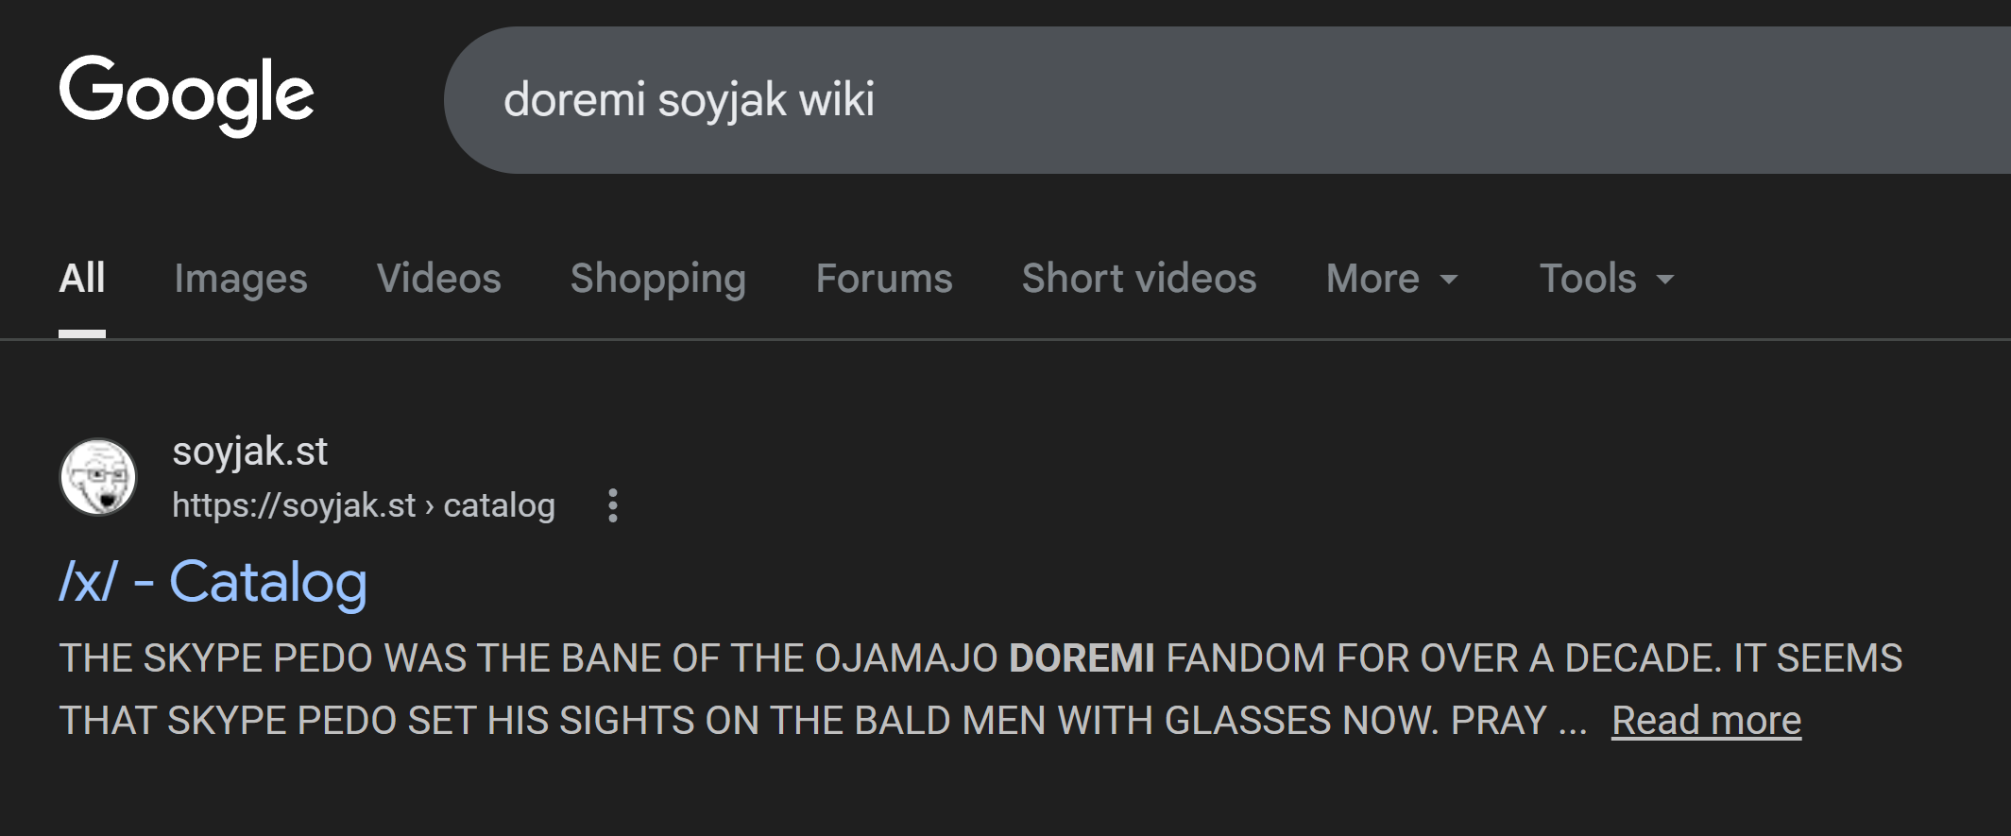The height and width of the screenshot is (836, 2011).
Task: Go to the Shopping tab
Action: 658,279
